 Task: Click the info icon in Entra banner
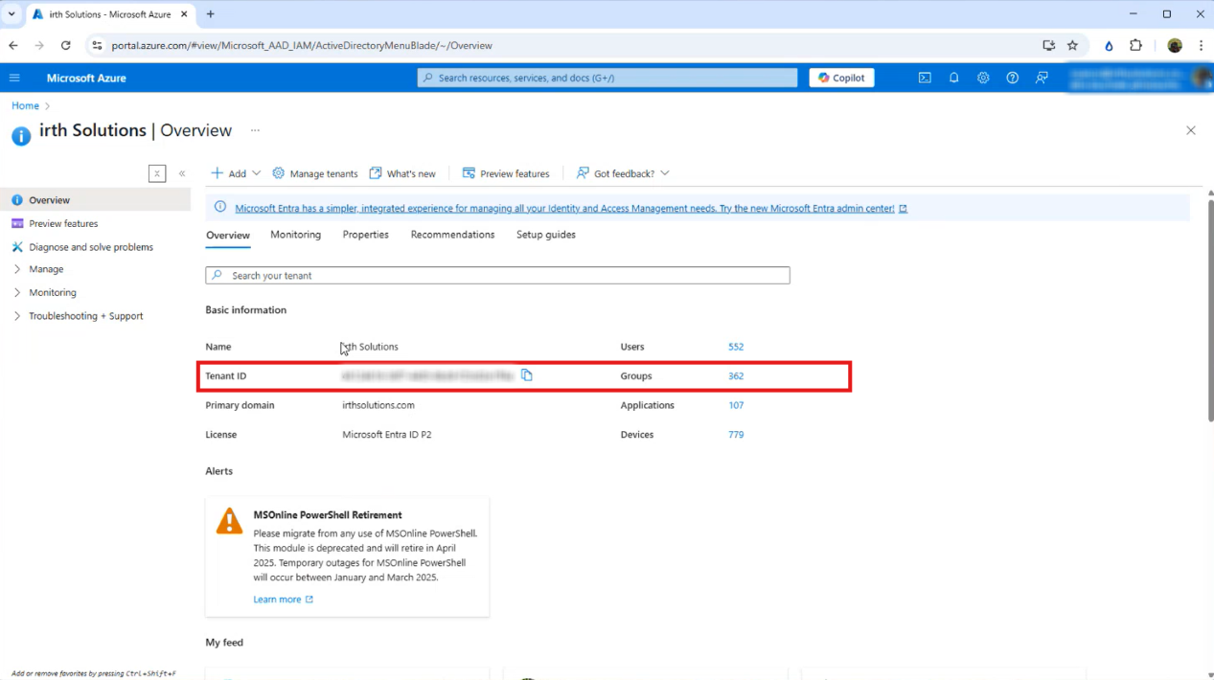pos(220,207)
